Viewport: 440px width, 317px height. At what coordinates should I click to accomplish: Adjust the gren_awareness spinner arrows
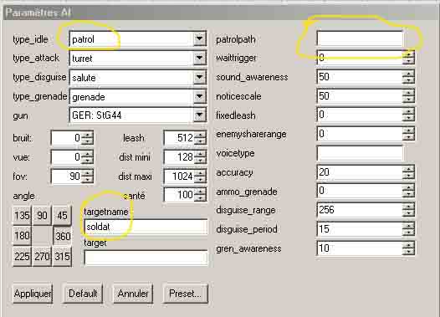(408, 248)
